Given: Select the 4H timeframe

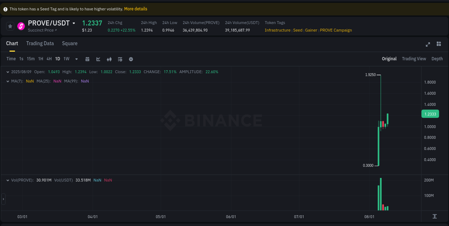Looking at the screenshot, I should [x=49, y=59].
